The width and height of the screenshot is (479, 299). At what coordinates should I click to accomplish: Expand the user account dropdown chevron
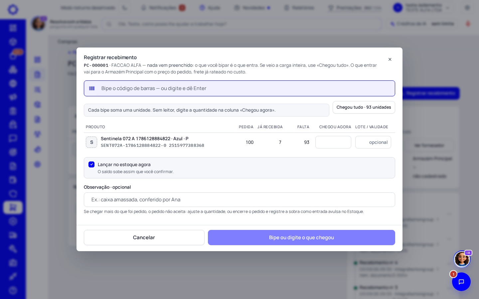pos(448,8)
